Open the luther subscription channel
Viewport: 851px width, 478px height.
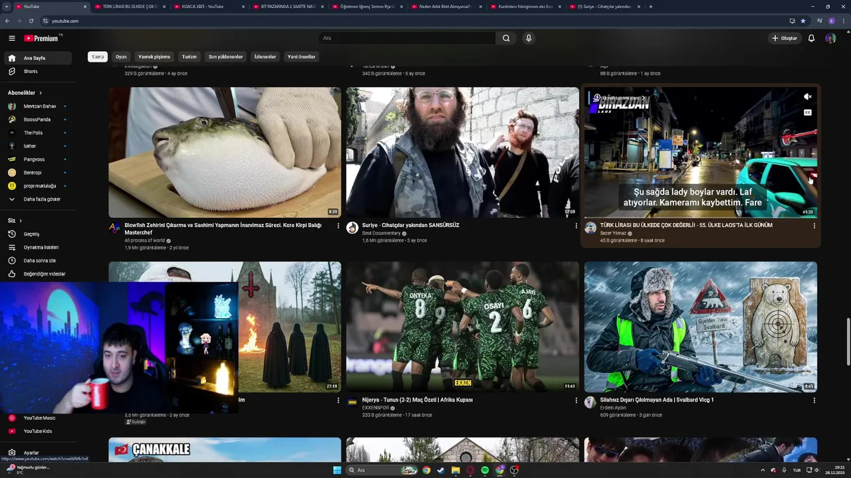[x=38, y=146]
